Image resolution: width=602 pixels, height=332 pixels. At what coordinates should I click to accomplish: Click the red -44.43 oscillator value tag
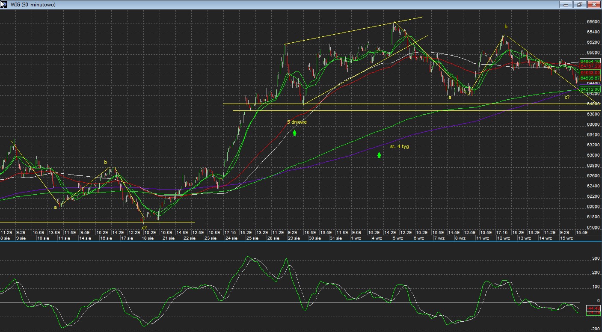tap(593, 308)
